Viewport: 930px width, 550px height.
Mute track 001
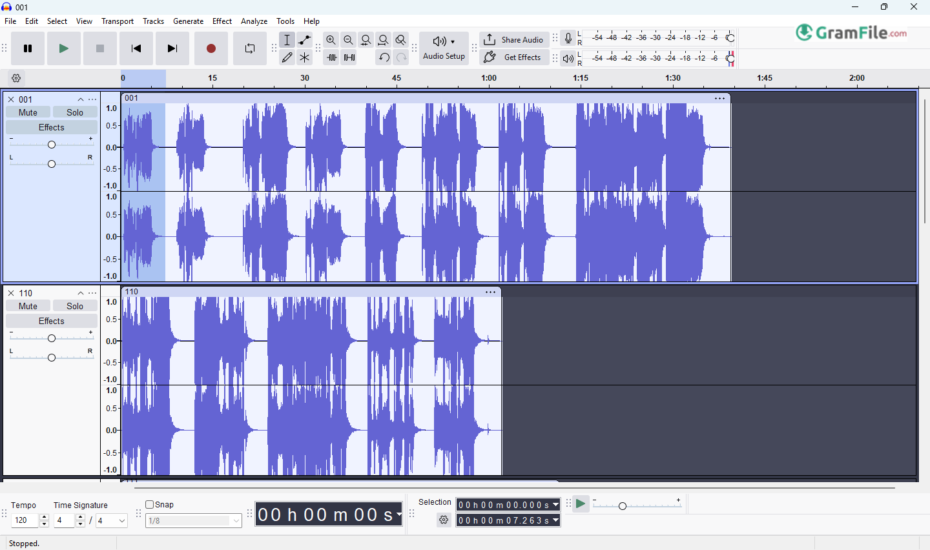point(28,112)
